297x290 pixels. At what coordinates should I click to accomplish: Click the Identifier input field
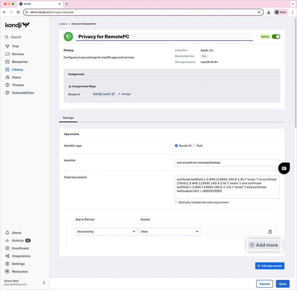click(x=227, y=163)
